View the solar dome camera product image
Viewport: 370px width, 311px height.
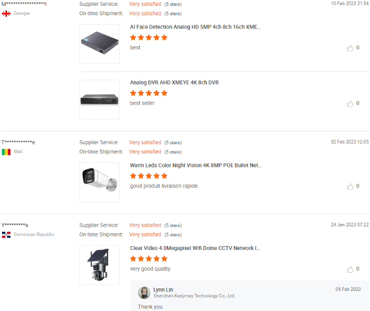point(99,265)
